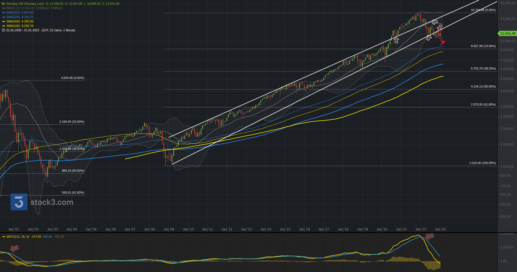Click the (EST, 23 Jahre, 1 Monat) label

pos(58,30)
